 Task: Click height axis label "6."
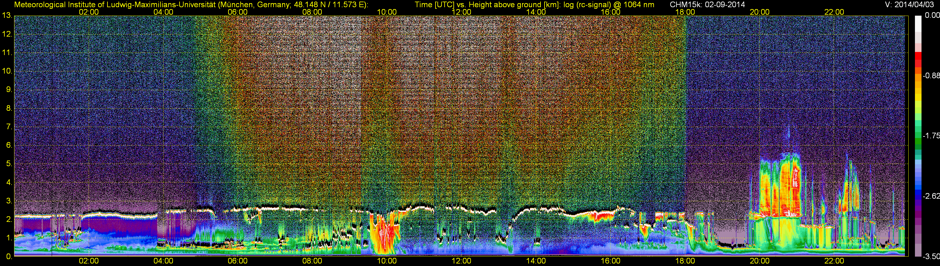9,146
